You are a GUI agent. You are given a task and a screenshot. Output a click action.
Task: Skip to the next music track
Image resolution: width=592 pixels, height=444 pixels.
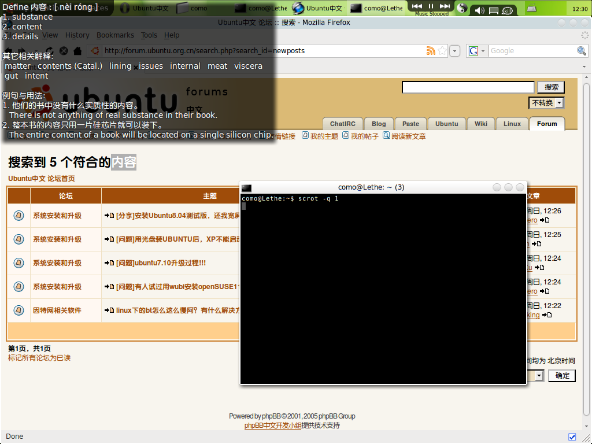point(445,6)
